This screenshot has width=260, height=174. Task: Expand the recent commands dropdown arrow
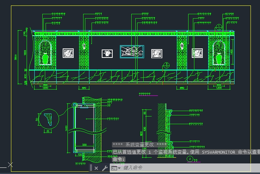click(119, 168)
